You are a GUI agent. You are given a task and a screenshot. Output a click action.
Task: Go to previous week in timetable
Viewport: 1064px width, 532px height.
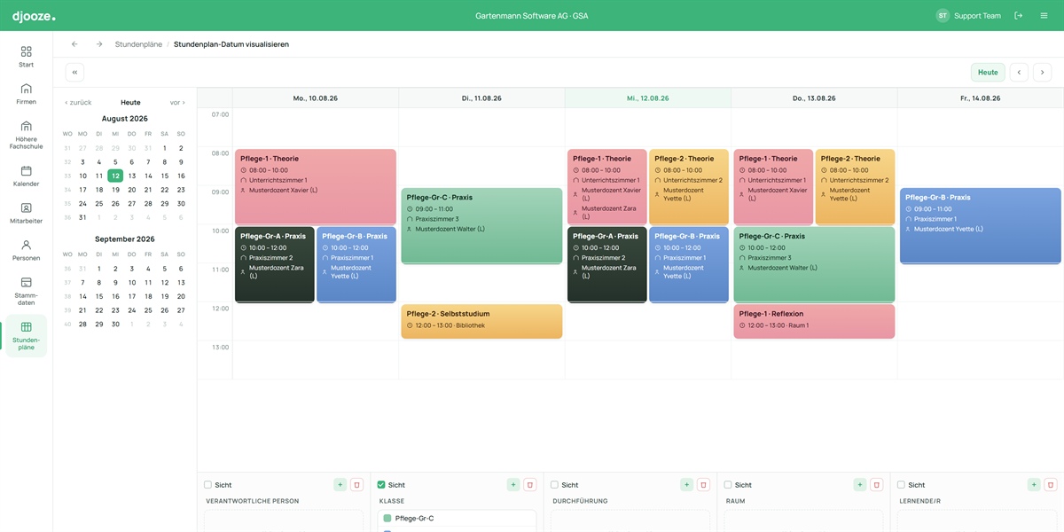(x=1019, y=73)
